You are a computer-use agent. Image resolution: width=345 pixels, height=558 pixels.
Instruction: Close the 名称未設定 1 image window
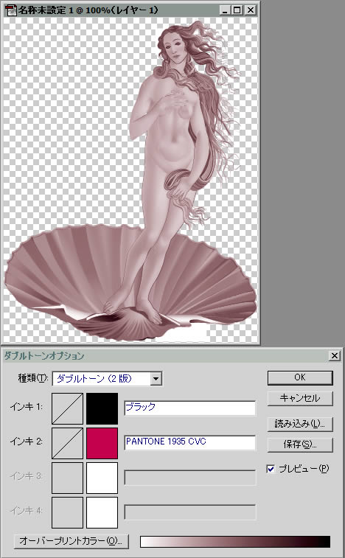tap(251, 10)
